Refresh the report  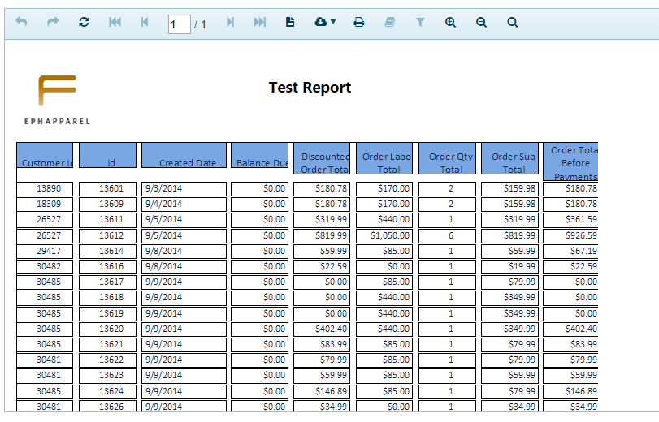pyautogui.click(x=84, y=23)
